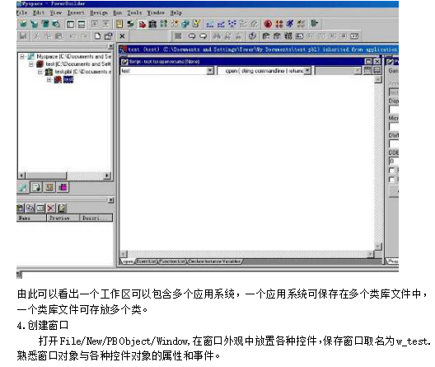The height and width of the screenshot is (367, 435).
Task: Click the black building icon in PowerBar
Action: pos(152,24)
